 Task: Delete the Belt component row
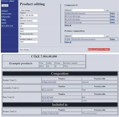tap(112, 19)
